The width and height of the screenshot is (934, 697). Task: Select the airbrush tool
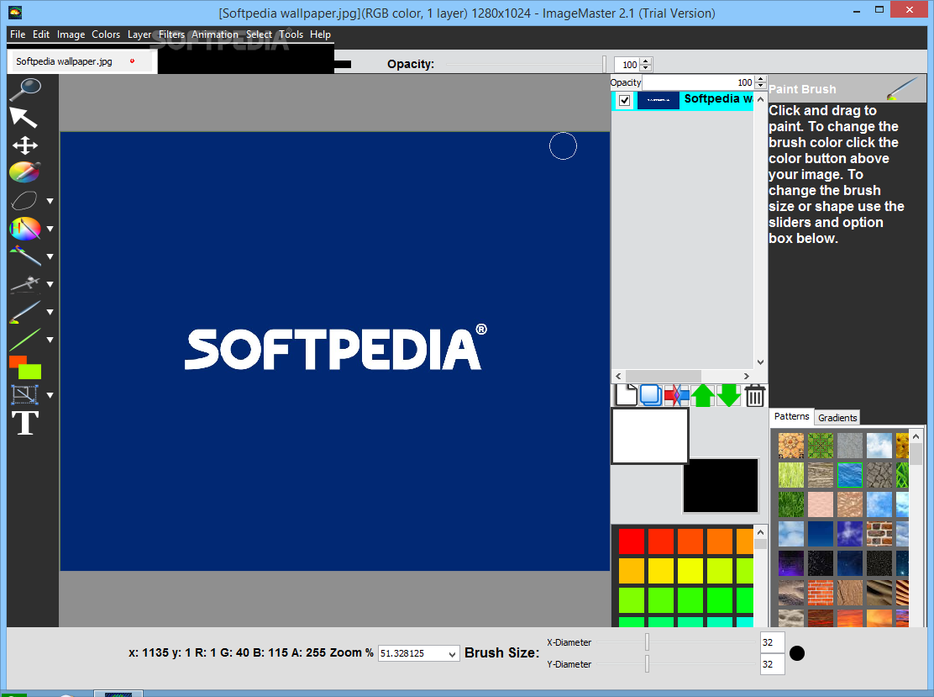[25, 284]
